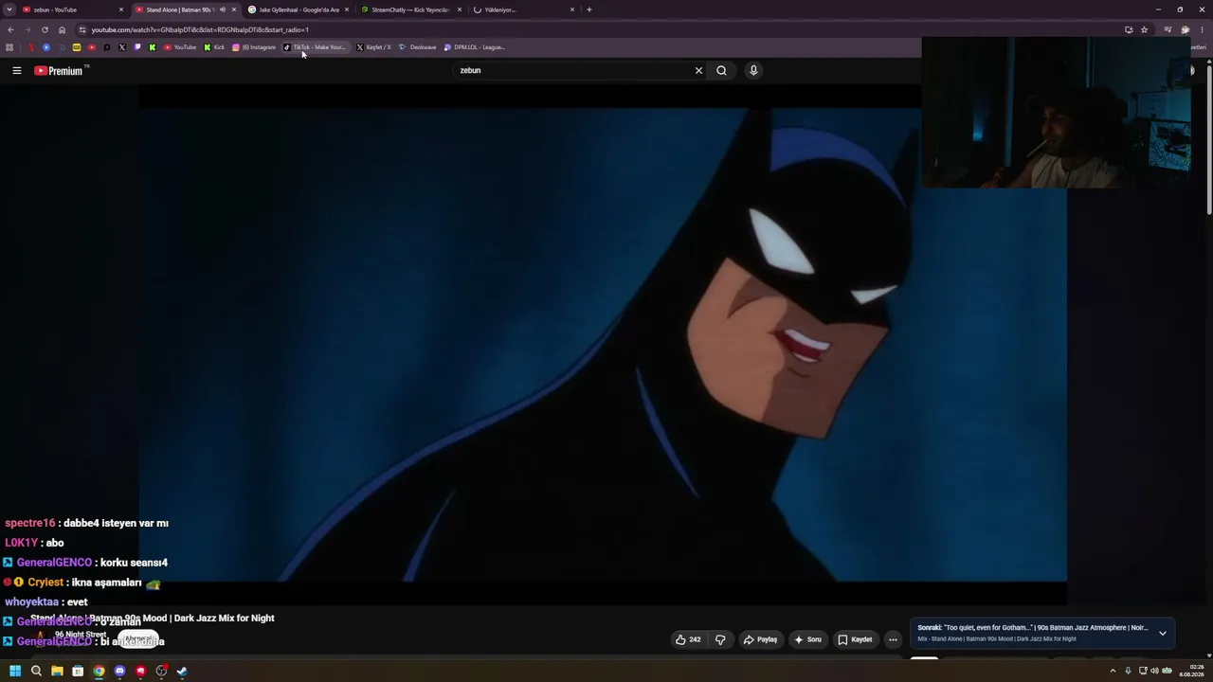Open the YouTube guide hamburger menu
The width and height of the screenshot is (1213, 682).
16,70
